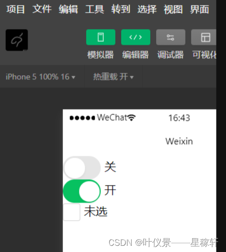Image resolution: width=226 pixels, height=252 pixels.
Task: Turn off the green switch labeled 开
Action: [x=82, y=191]
